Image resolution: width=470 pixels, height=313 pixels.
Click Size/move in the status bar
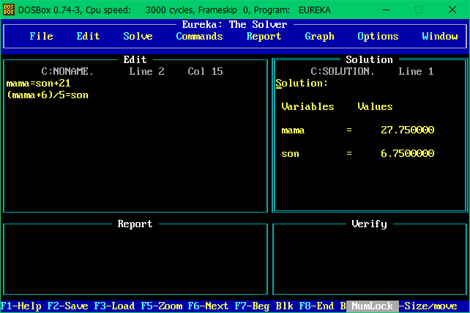430,306
